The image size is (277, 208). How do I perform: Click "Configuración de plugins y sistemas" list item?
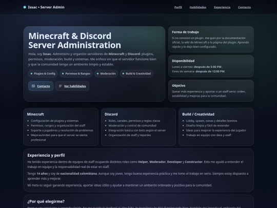[54, 121]
